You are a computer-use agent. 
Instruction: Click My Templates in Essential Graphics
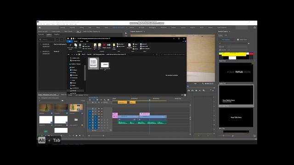pyautogui.click(x=226, y=39)
